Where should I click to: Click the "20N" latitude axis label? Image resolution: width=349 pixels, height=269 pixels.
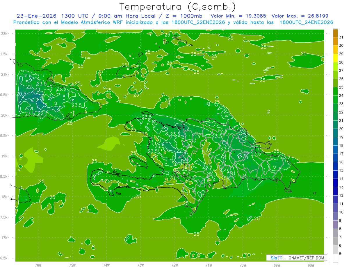tap(5, 115)
